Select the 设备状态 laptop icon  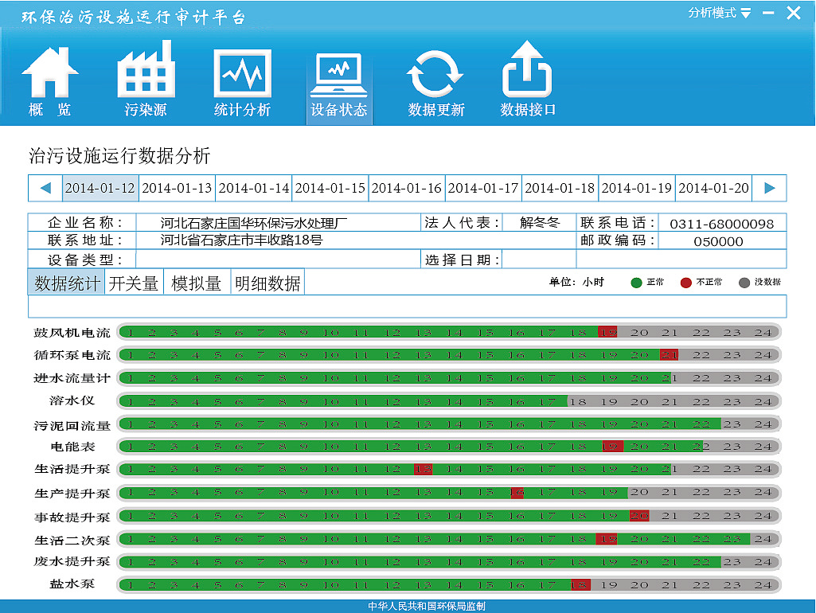pyautogui.click(x=339, y=75)
